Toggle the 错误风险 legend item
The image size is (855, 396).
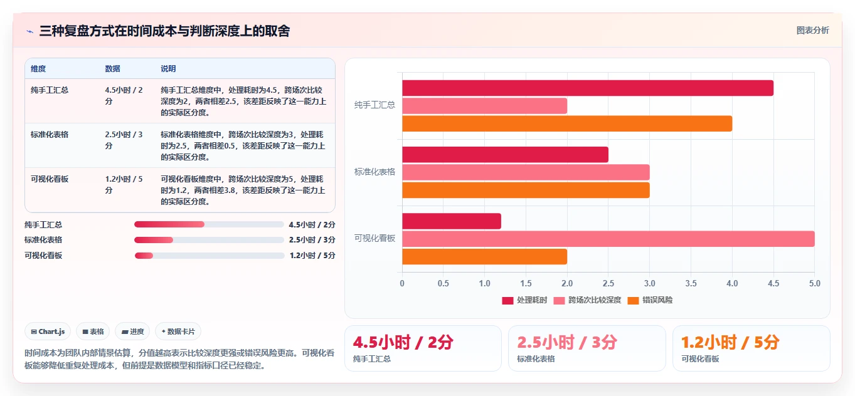[650, 300]
